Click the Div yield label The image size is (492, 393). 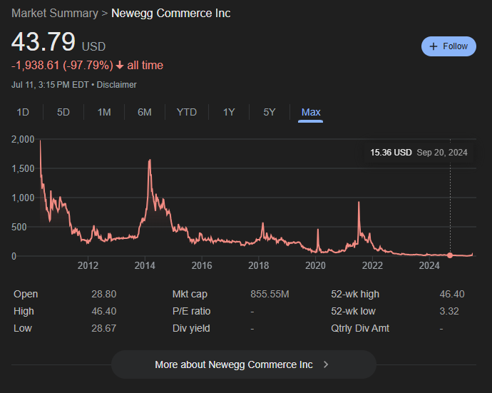(x=191, y=328)
